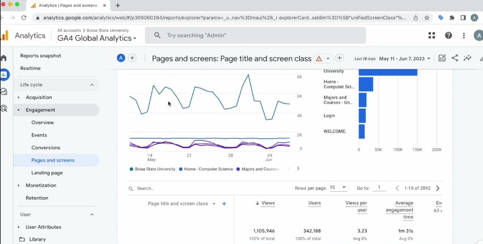Open the Home icon in left rail
This screenshot has width=483, height=244.
pyautogui.click(x=3, y=58)
